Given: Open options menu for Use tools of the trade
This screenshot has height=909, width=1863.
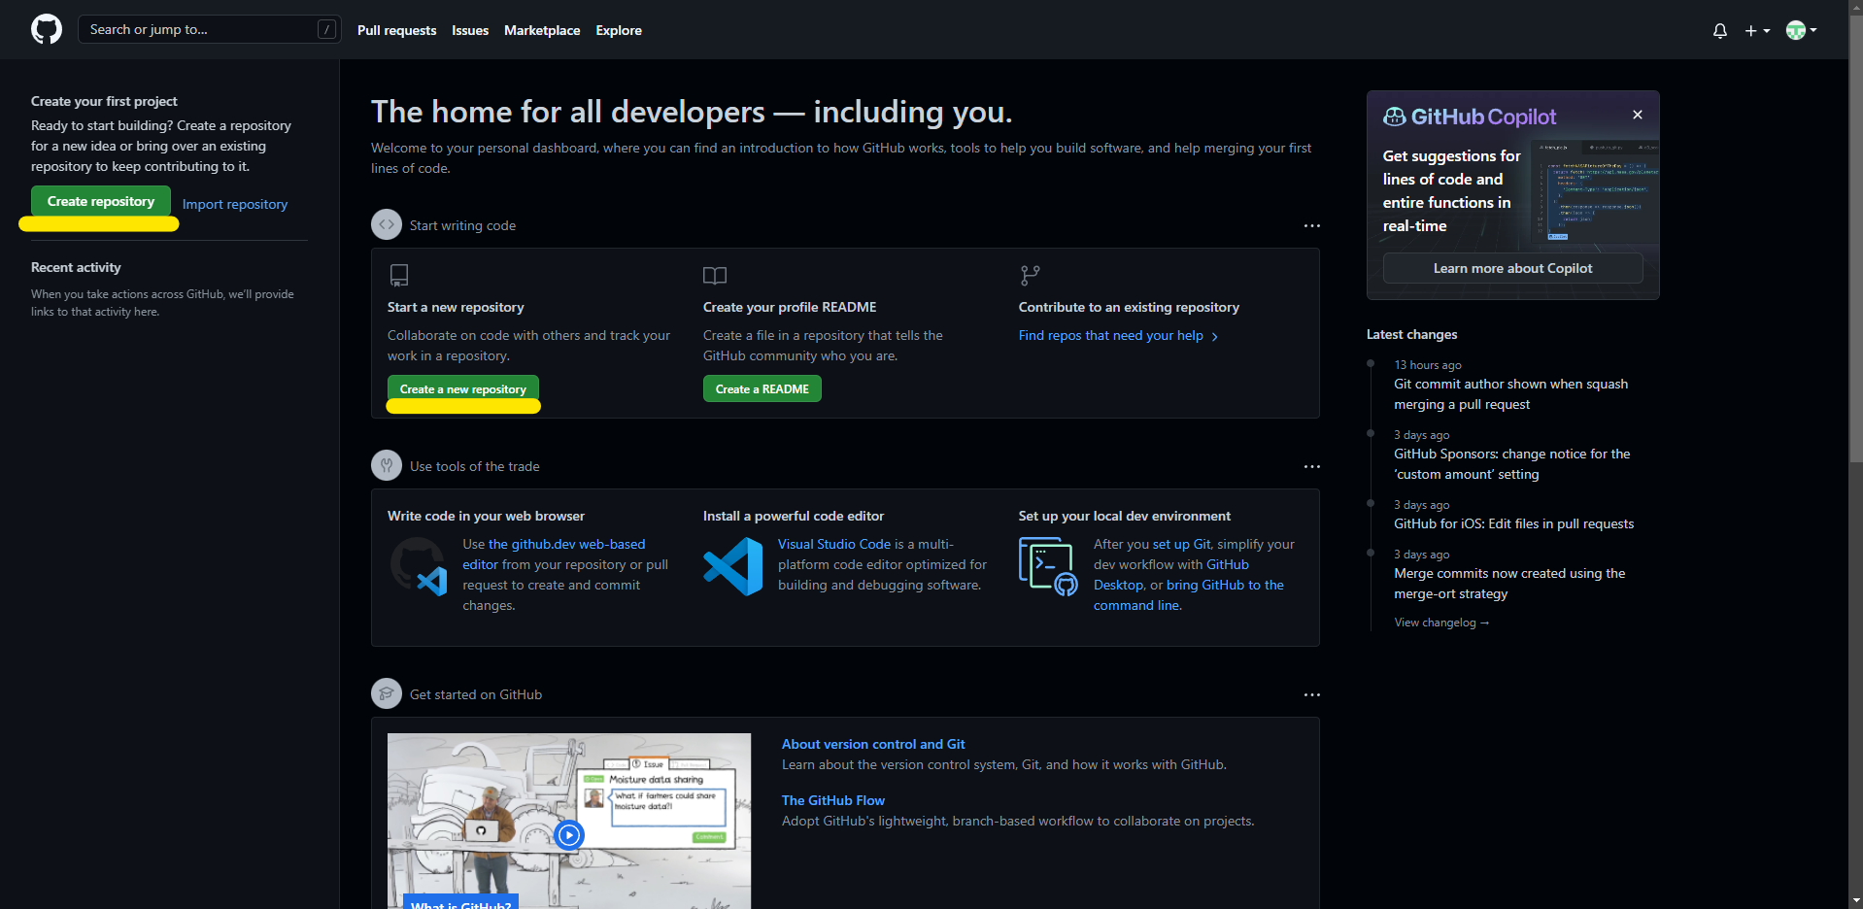Looking at the screenshot, I should pos(1311,466).
